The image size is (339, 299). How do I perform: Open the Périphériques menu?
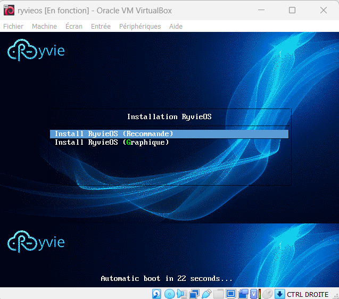140,27
